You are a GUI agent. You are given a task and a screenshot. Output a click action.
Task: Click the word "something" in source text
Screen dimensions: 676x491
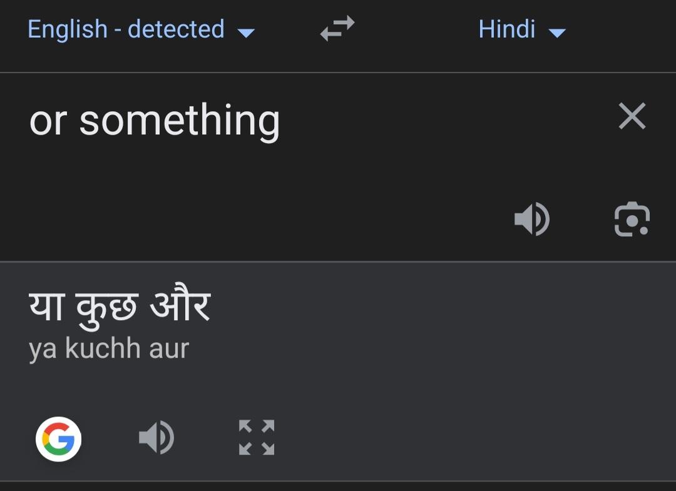[180, 121]
